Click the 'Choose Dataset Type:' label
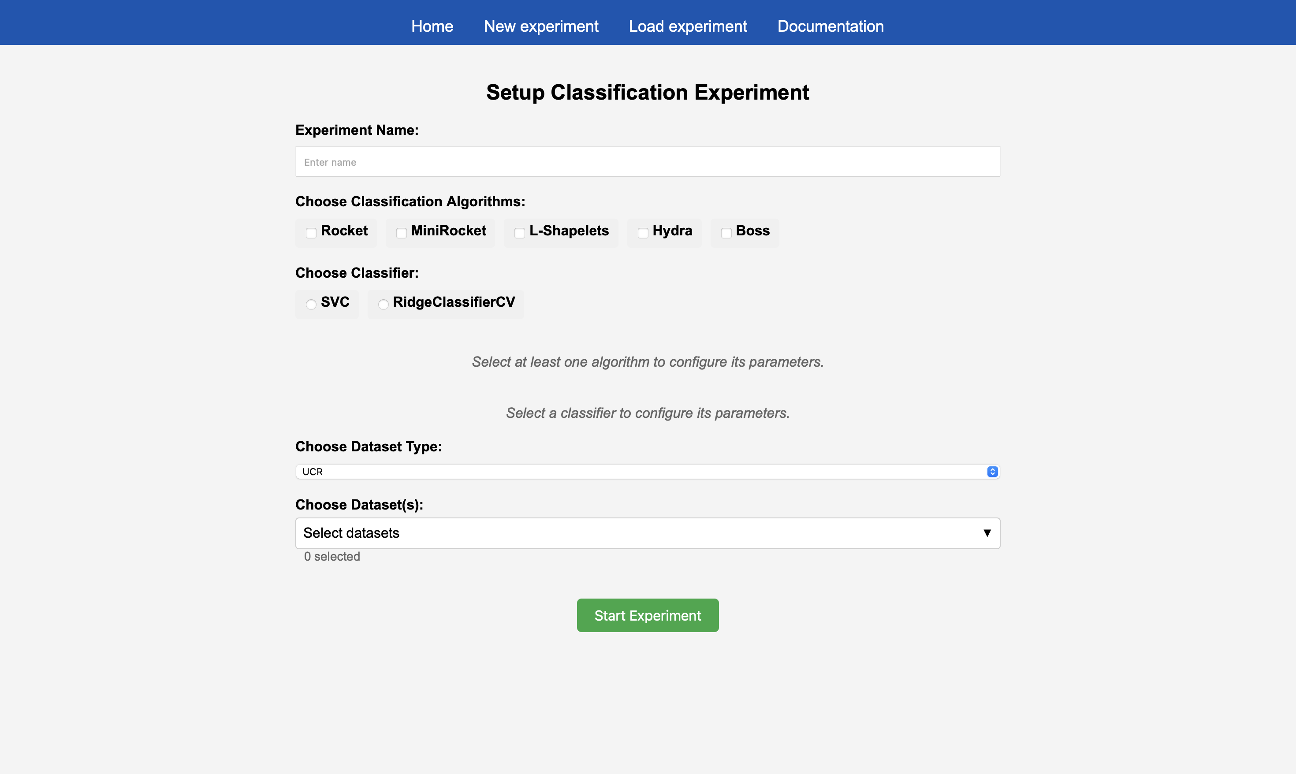 [x=368, y=447]
